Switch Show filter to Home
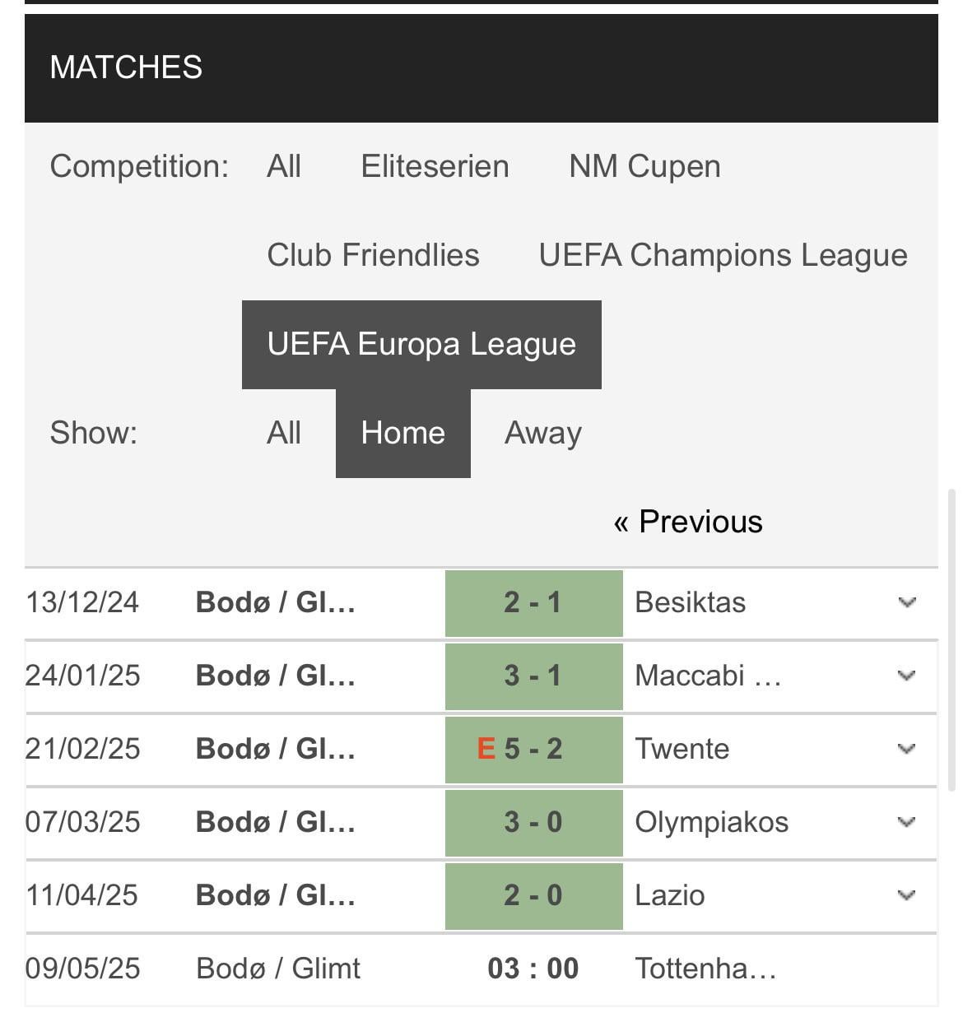Screen dimensions: 963x1022 click(402, 432)
